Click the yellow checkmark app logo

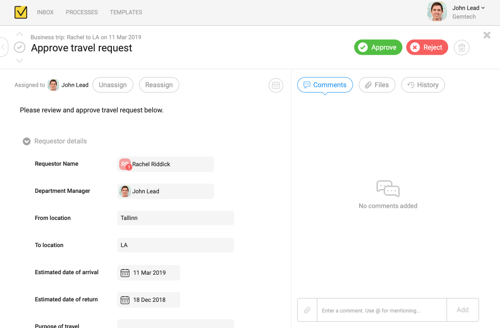pos(21,12)
